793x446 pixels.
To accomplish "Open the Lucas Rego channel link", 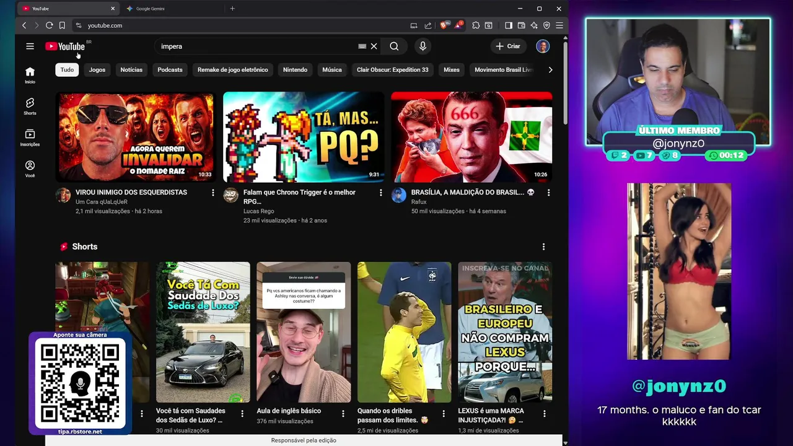I will click(x=258, y=211).
